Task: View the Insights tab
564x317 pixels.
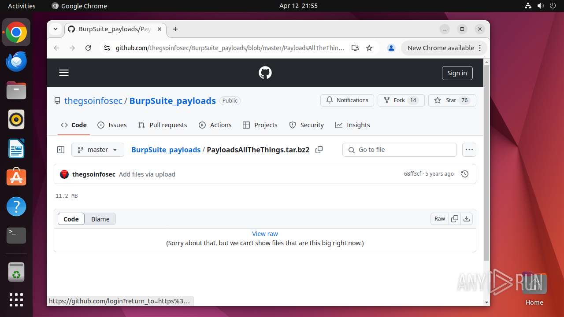Action: pyautogui.click(x=352, y=125)
